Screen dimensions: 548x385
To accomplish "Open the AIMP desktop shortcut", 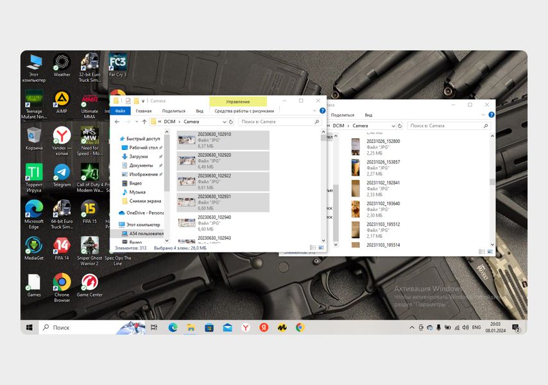I will pyautogui.click(x=62, y=102).
